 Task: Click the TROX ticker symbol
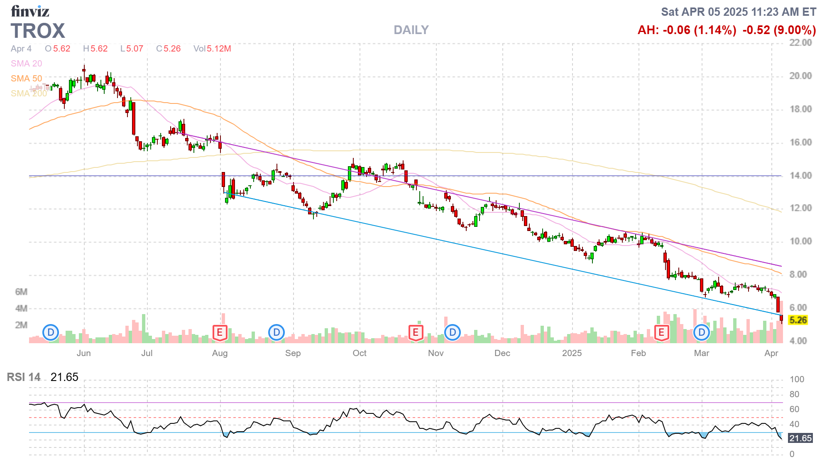point(38,31)
